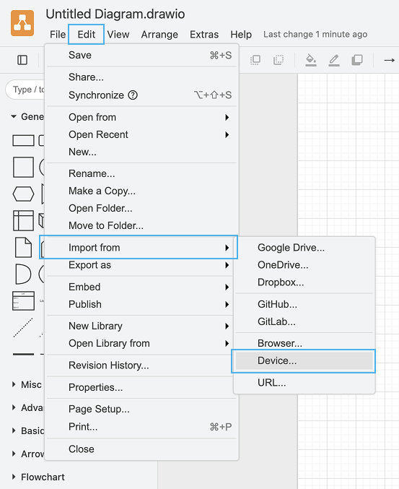Select Import from menu entry
Viewport: 399px width, 489px height.
[x=139, y=247]
